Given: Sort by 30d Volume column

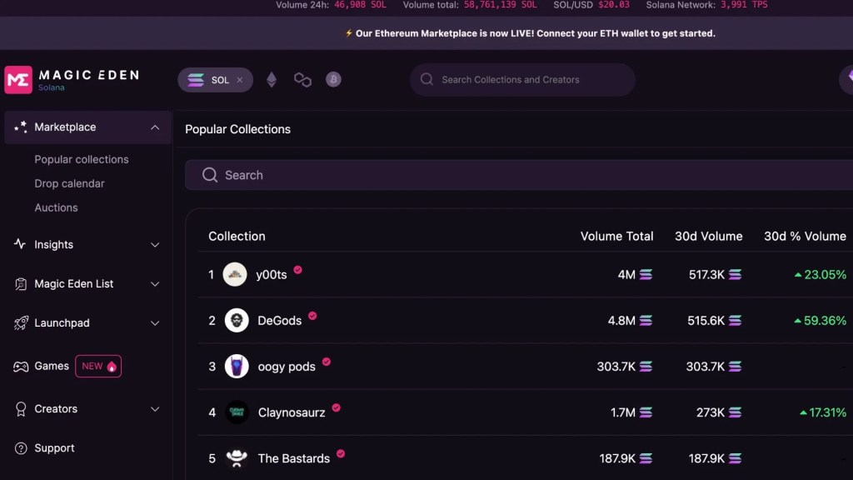Looking at the screenshot, I should [x=708, y=237].
